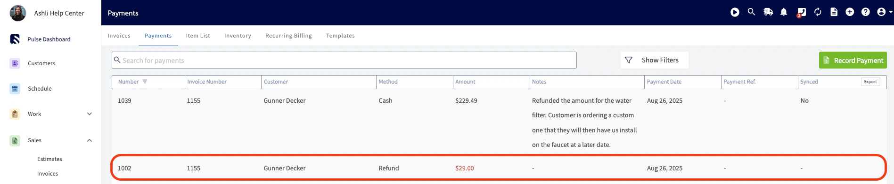The height and width of the screenshot is (184, 894).
Task: Open Invoices under Sales in sidebar
Action: click(x=48, y=174)
